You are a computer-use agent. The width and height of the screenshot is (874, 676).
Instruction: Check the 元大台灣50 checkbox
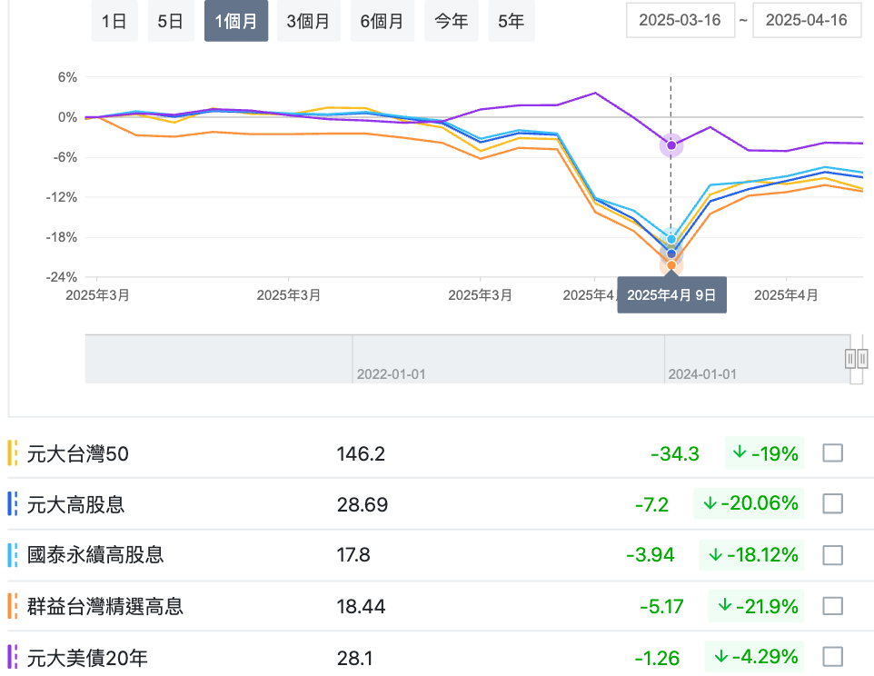coord(832,452)
